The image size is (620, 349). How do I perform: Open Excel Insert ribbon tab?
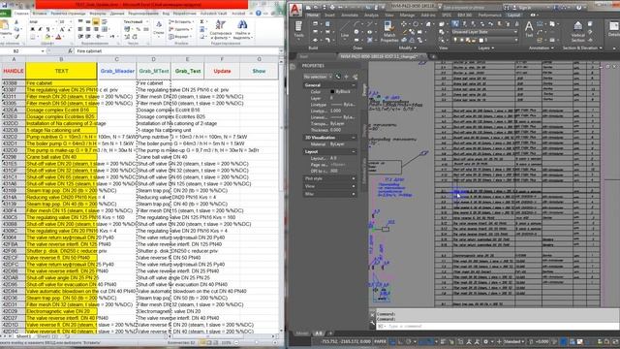tap(40, 14)
